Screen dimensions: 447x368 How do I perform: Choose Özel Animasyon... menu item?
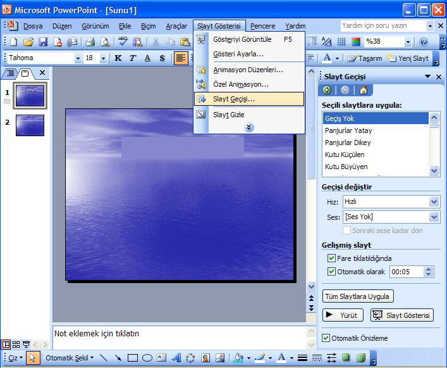249,84
